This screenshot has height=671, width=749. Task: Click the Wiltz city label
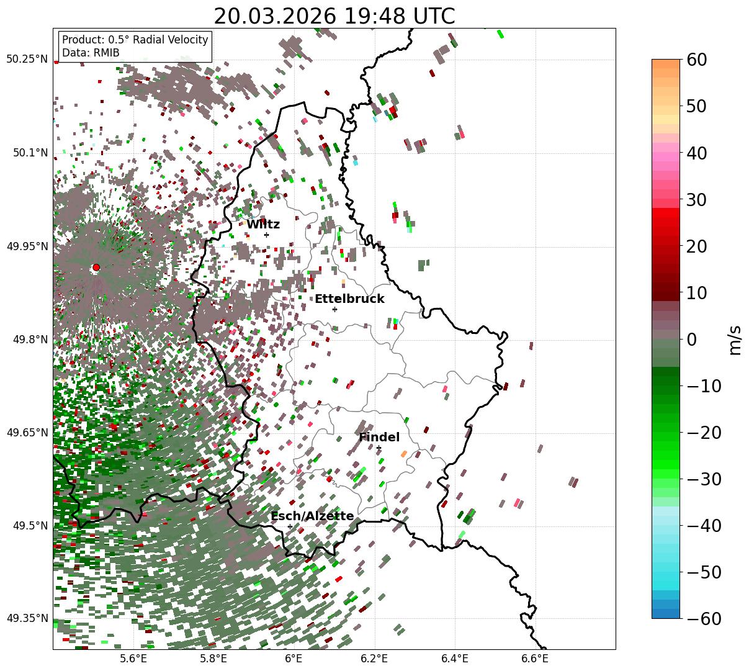coord(263,225)
